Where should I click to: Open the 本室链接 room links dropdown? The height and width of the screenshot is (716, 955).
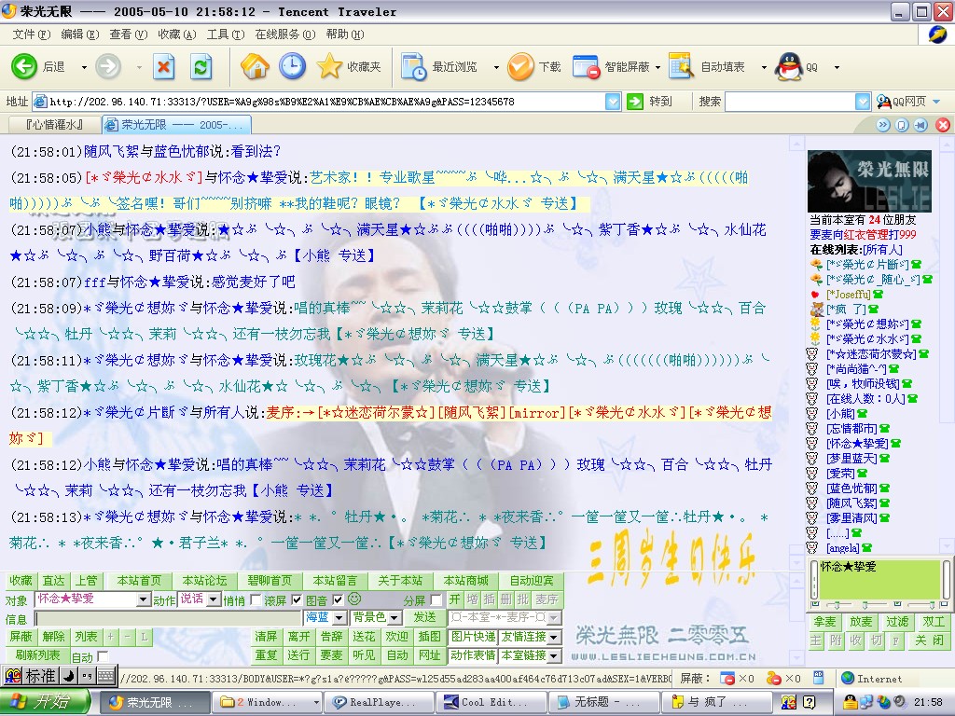click(554, 655)
